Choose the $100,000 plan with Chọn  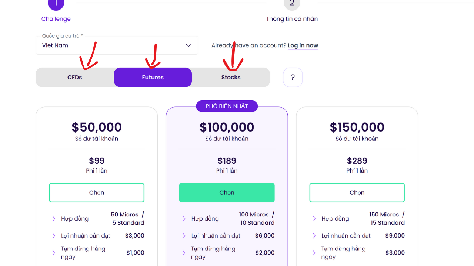(x=227, y=192)
